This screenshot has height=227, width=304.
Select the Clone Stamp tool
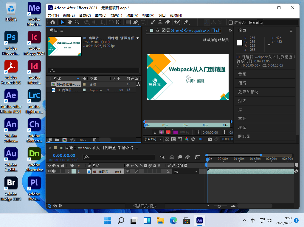[x=160, y=22]
